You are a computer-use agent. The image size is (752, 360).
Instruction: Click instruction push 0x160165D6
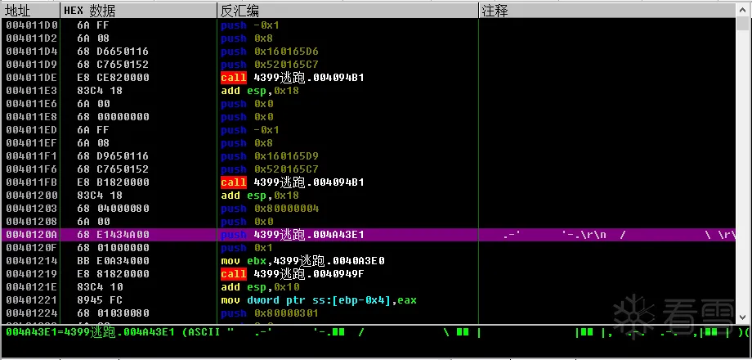pyautogui.click(x=270, y=52)
